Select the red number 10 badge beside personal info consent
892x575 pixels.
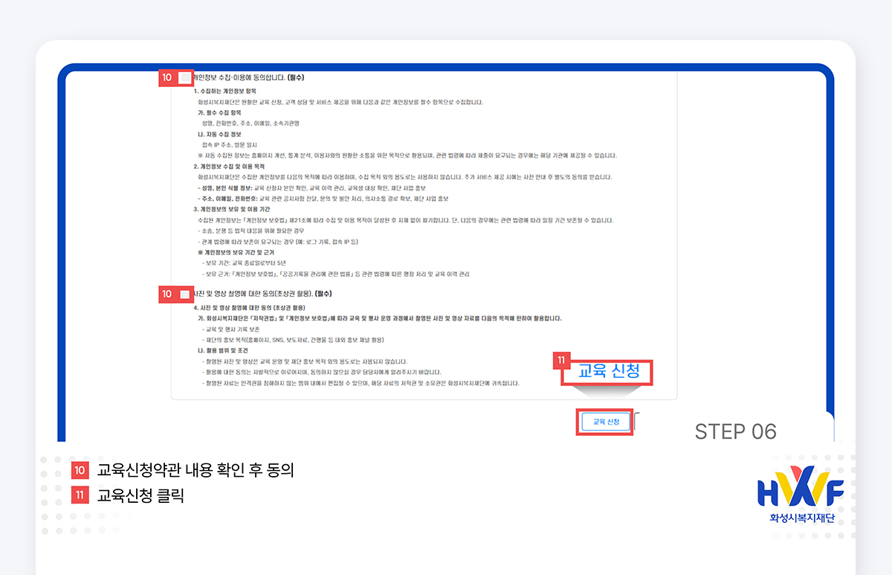pyautogui.click(x=166, y=77)
